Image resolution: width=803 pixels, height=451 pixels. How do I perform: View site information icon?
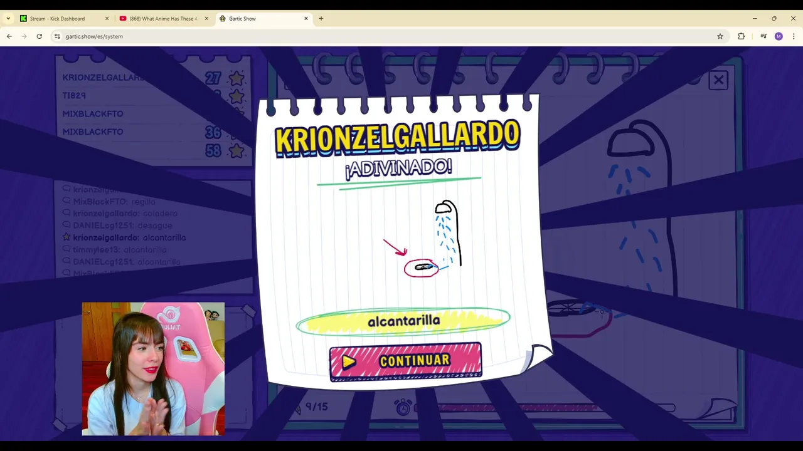pyautogui.click(x=57, y=36)
